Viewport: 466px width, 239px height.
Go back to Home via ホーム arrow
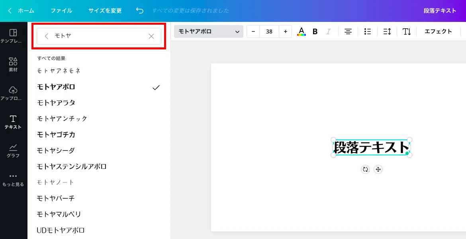10,11
